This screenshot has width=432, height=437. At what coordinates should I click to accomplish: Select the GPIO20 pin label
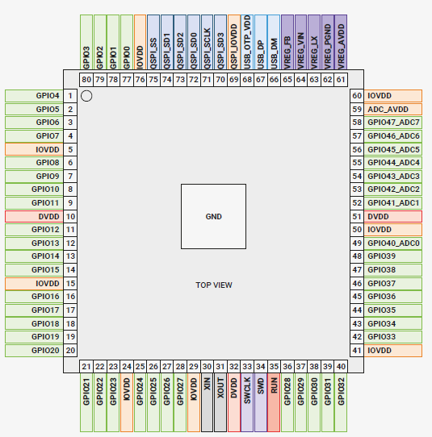tap(34, 350)
